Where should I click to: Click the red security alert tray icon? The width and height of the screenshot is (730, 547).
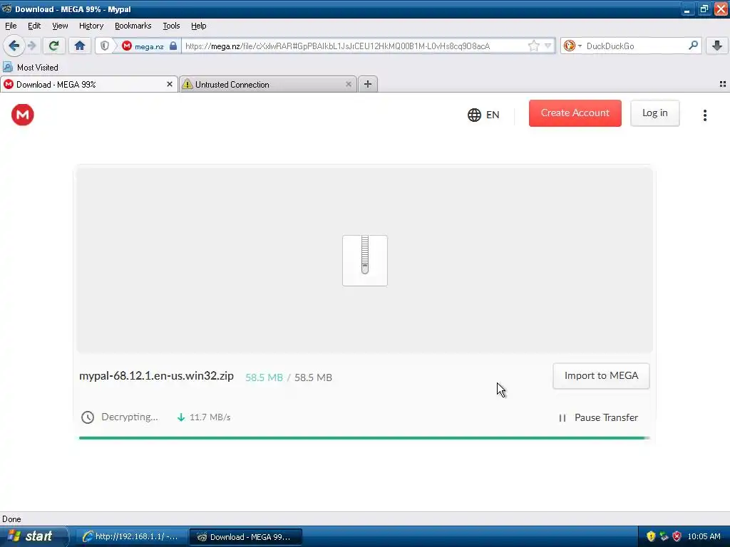pyautogui.click(x=677, y=536)
